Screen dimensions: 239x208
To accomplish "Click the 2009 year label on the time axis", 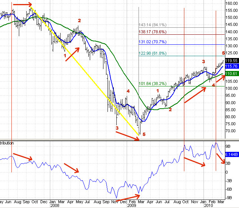I will (x=132, y=205).
